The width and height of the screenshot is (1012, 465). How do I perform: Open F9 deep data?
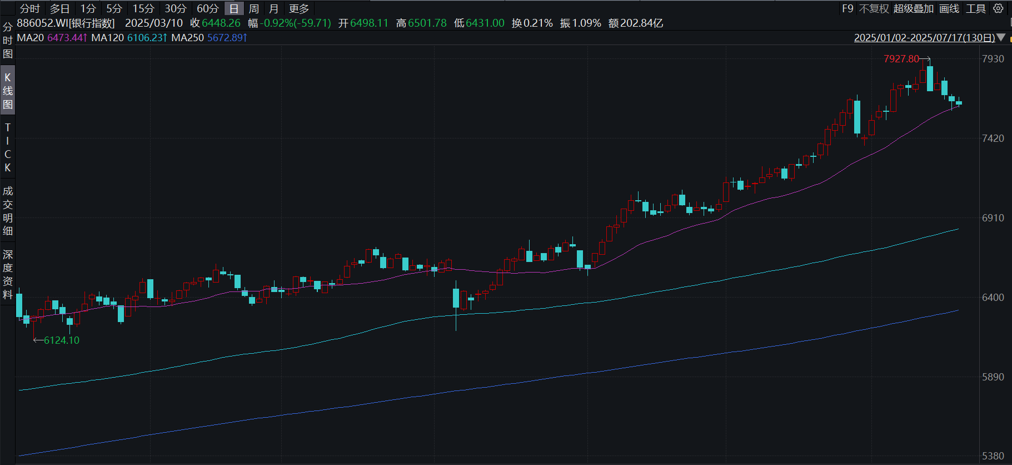pos(848,8)
